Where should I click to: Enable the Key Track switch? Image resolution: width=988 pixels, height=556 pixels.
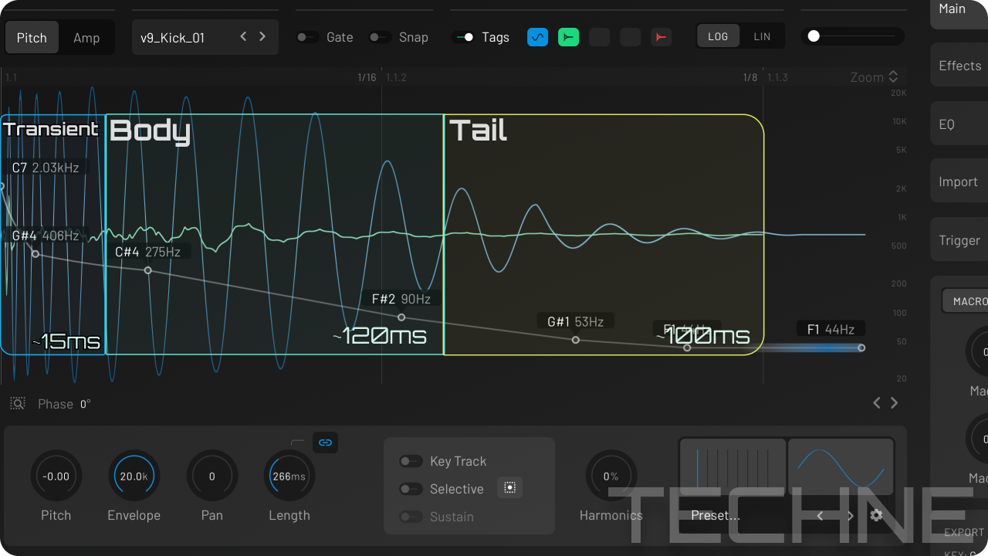tap(410, 461)
